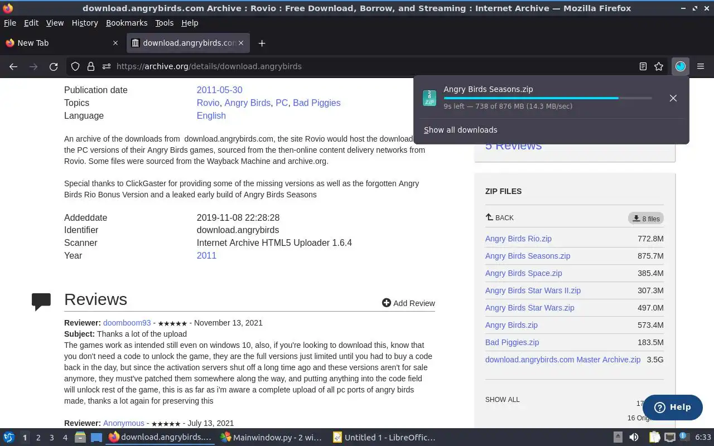Viewport: 714px width, 446px height.
Task: Download Angry Birds Space.zip
Action: [523, 273]
